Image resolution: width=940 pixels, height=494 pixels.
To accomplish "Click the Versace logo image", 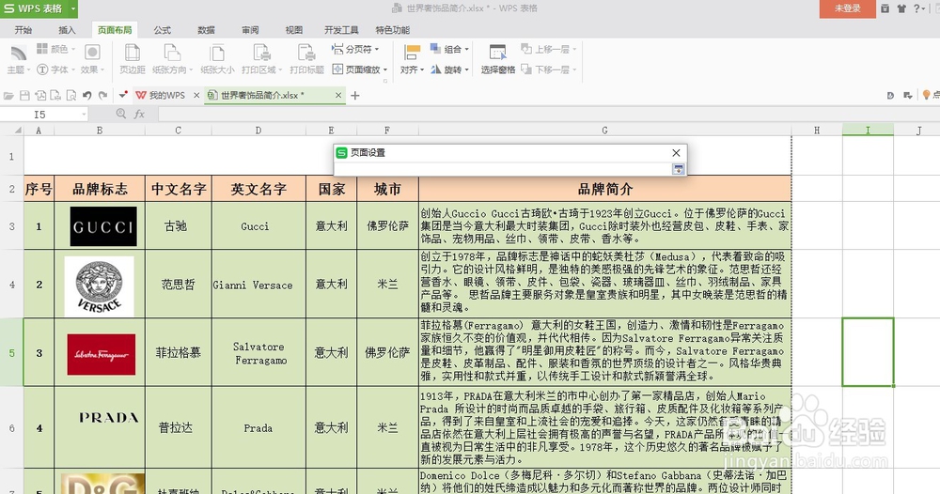I will tap(99, 286).
